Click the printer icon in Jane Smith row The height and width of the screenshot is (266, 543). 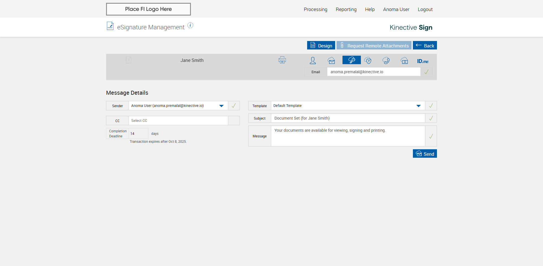[x=282, y=60]
